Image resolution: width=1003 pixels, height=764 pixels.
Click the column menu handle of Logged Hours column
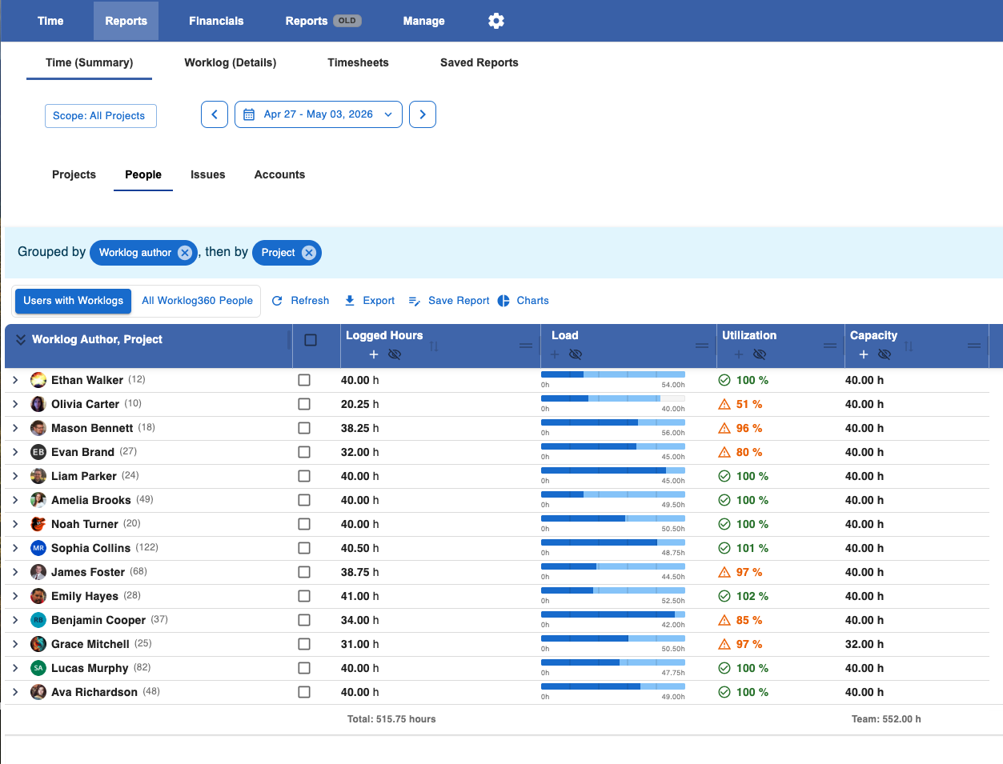(526, 346)
